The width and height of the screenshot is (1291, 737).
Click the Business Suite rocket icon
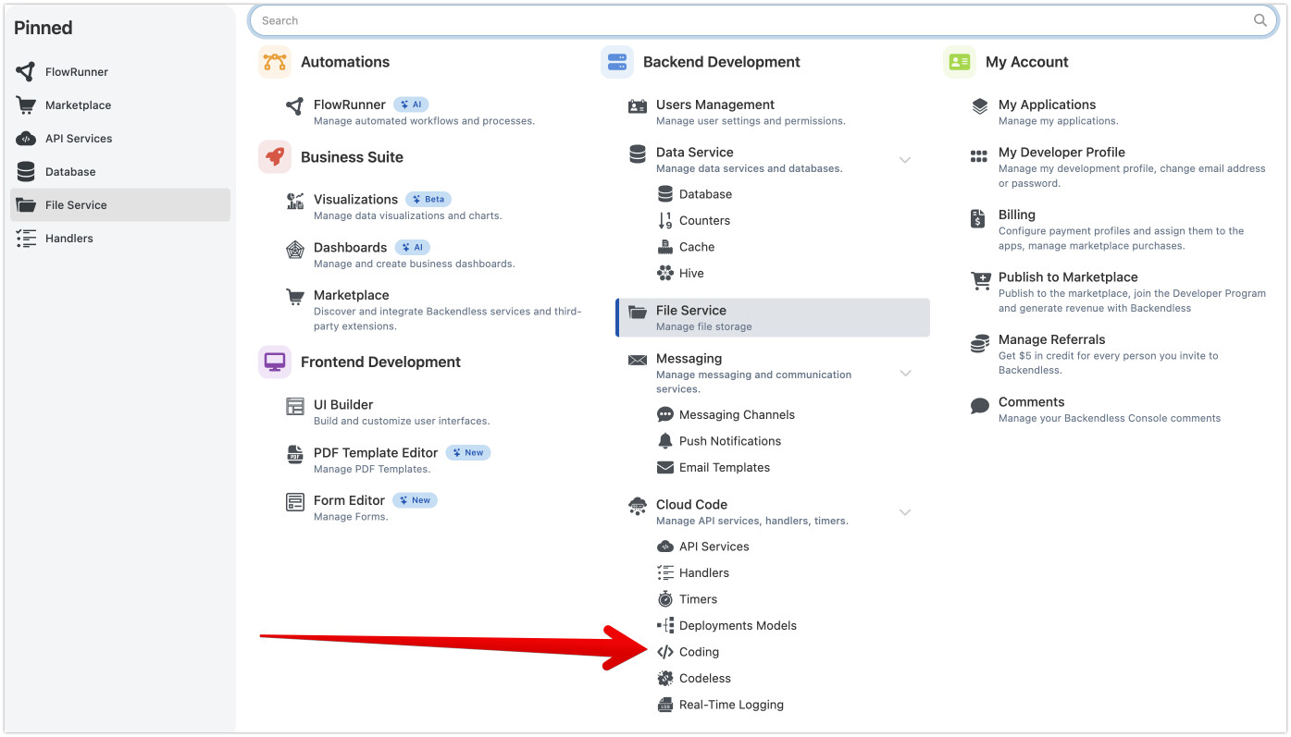pyautogui.click(x=275, y=157)
